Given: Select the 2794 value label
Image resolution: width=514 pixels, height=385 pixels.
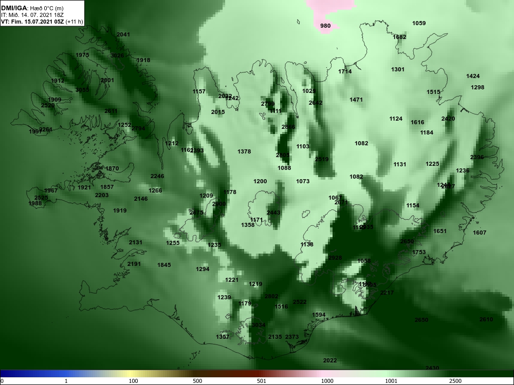Looking at the screenshot, I should tap(138, 128).
